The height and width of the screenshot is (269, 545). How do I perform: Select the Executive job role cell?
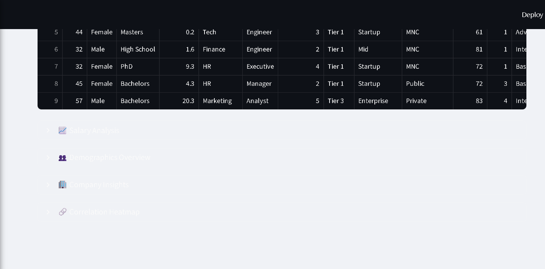click(260, 67)
